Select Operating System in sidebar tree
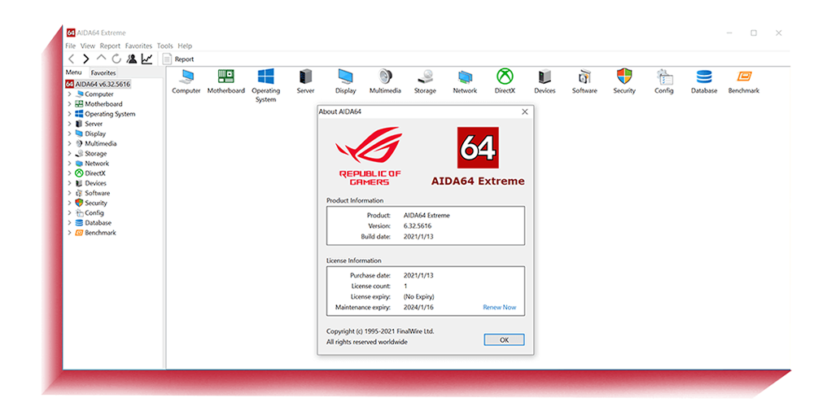This screenshot has height=407, width=814. point(110,114)
